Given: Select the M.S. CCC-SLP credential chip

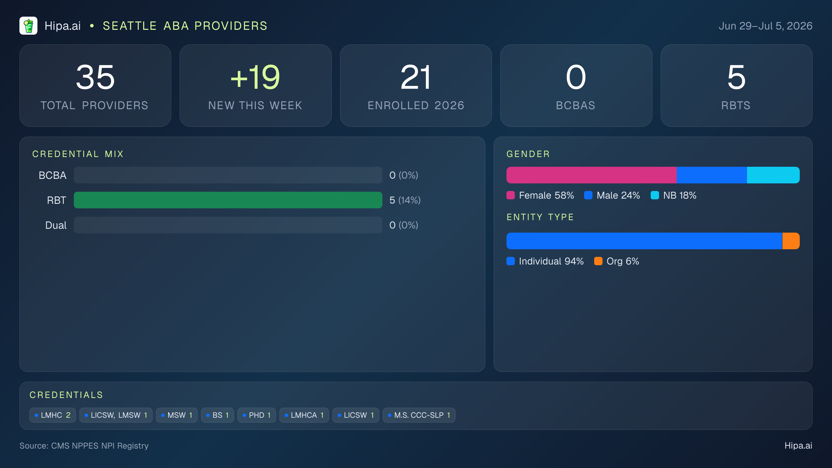Looking at the screenshot, I should click(419, 415).
